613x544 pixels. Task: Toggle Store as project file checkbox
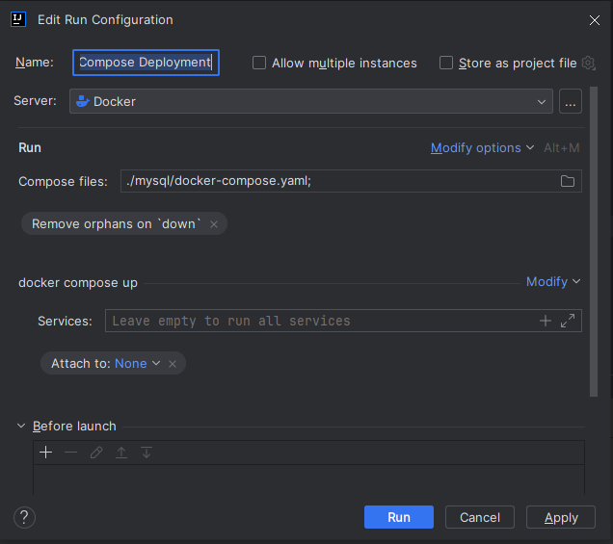446,63
